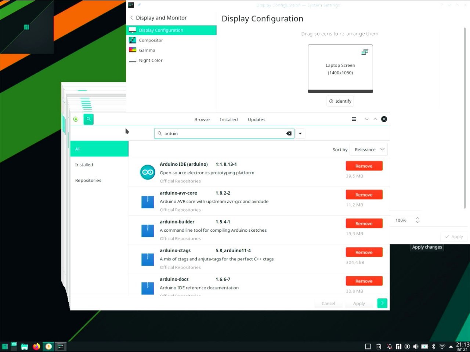Remove the Arduino IDE package
Viewport: 470px width, 352px height.
364,166
